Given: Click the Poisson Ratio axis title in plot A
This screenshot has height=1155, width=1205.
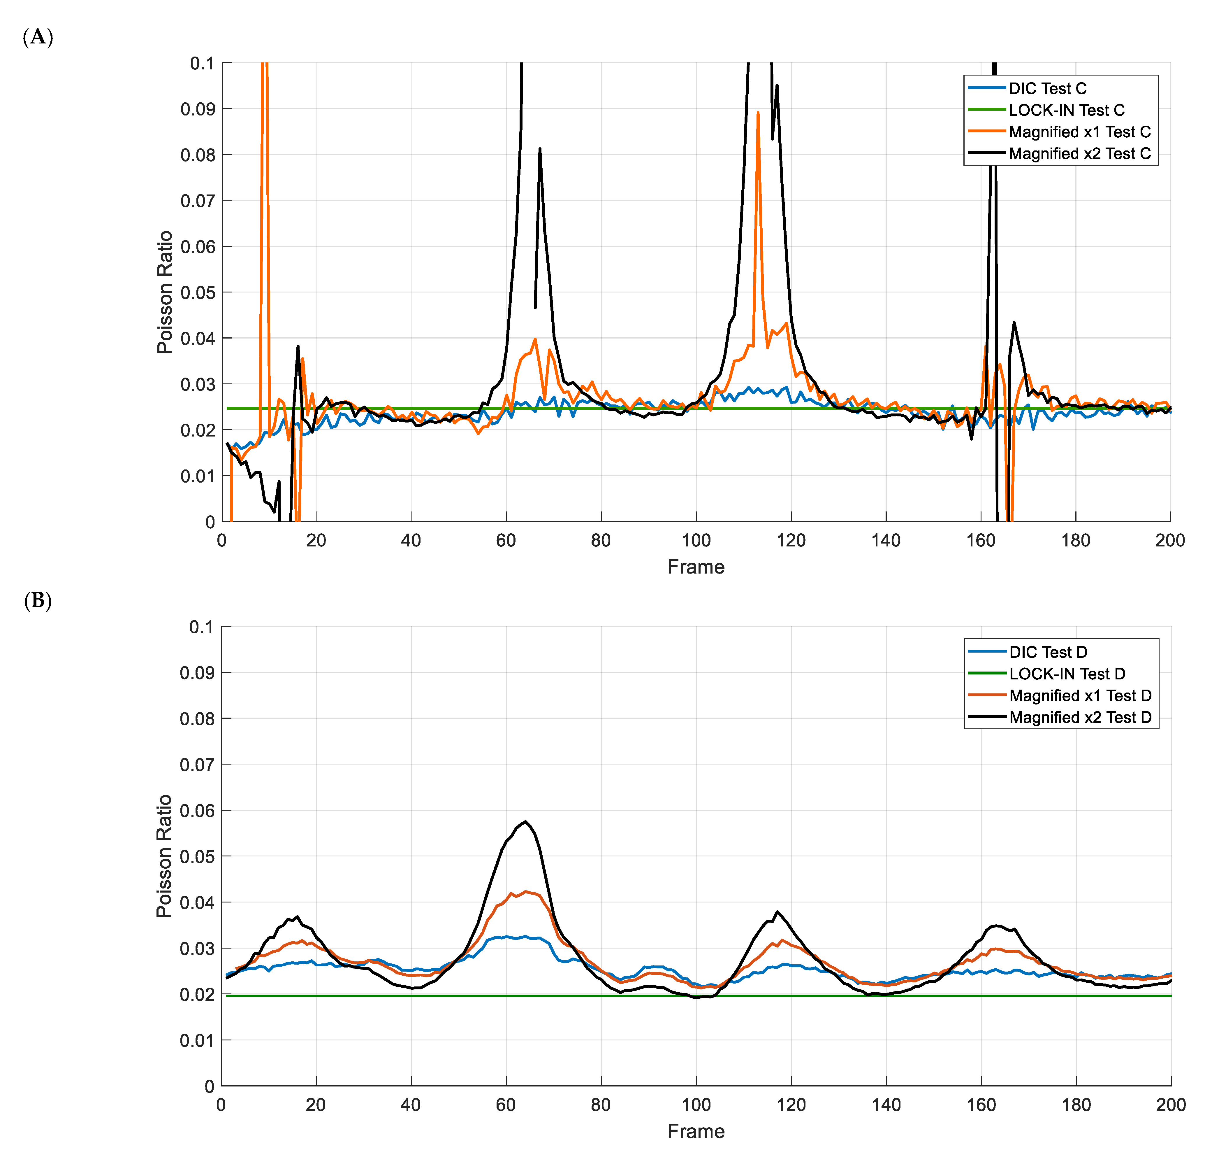Looking at the screenshot, I should [x=165, y=292].
